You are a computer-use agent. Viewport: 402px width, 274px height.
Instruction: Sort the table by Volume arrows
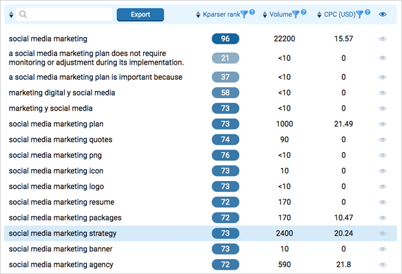coord(265,14)
